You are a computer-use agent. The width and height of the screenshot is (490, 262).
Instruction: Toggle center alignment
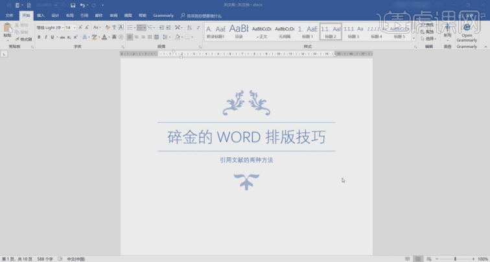tap(137, 37)
